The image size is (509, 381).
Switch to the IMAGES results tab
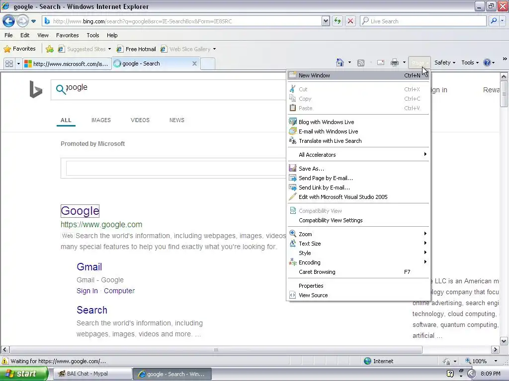[101, 120]
